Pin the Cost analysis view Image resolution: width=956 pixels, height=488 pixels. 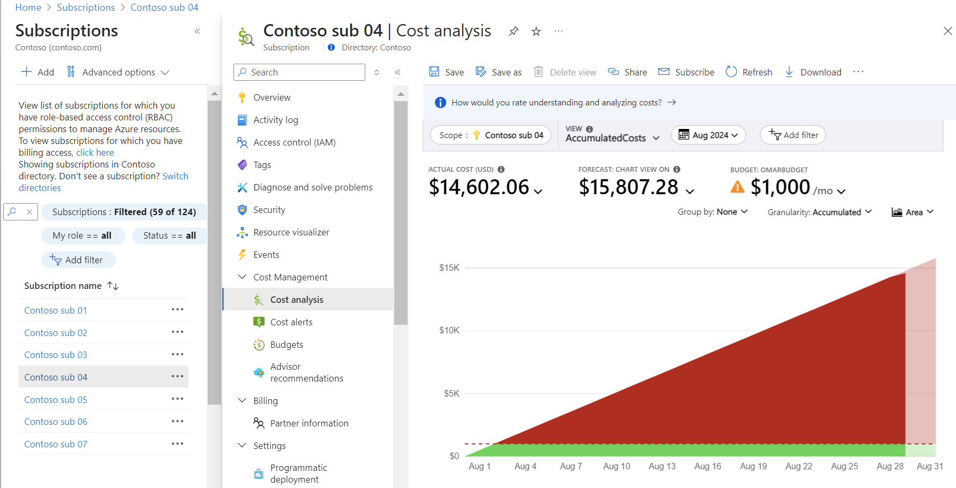coord(513,31)
